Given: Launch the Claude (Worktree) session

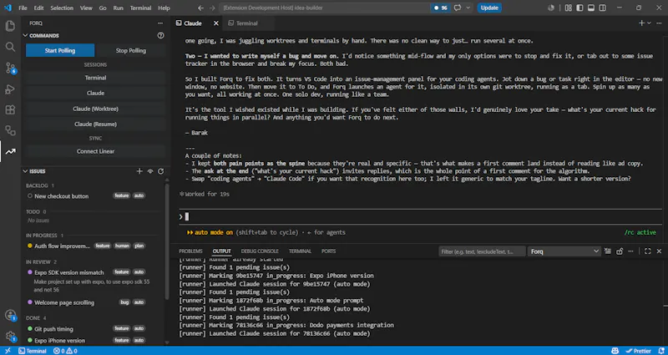Looking at the screenshot, I should click(x=95, y=109).
